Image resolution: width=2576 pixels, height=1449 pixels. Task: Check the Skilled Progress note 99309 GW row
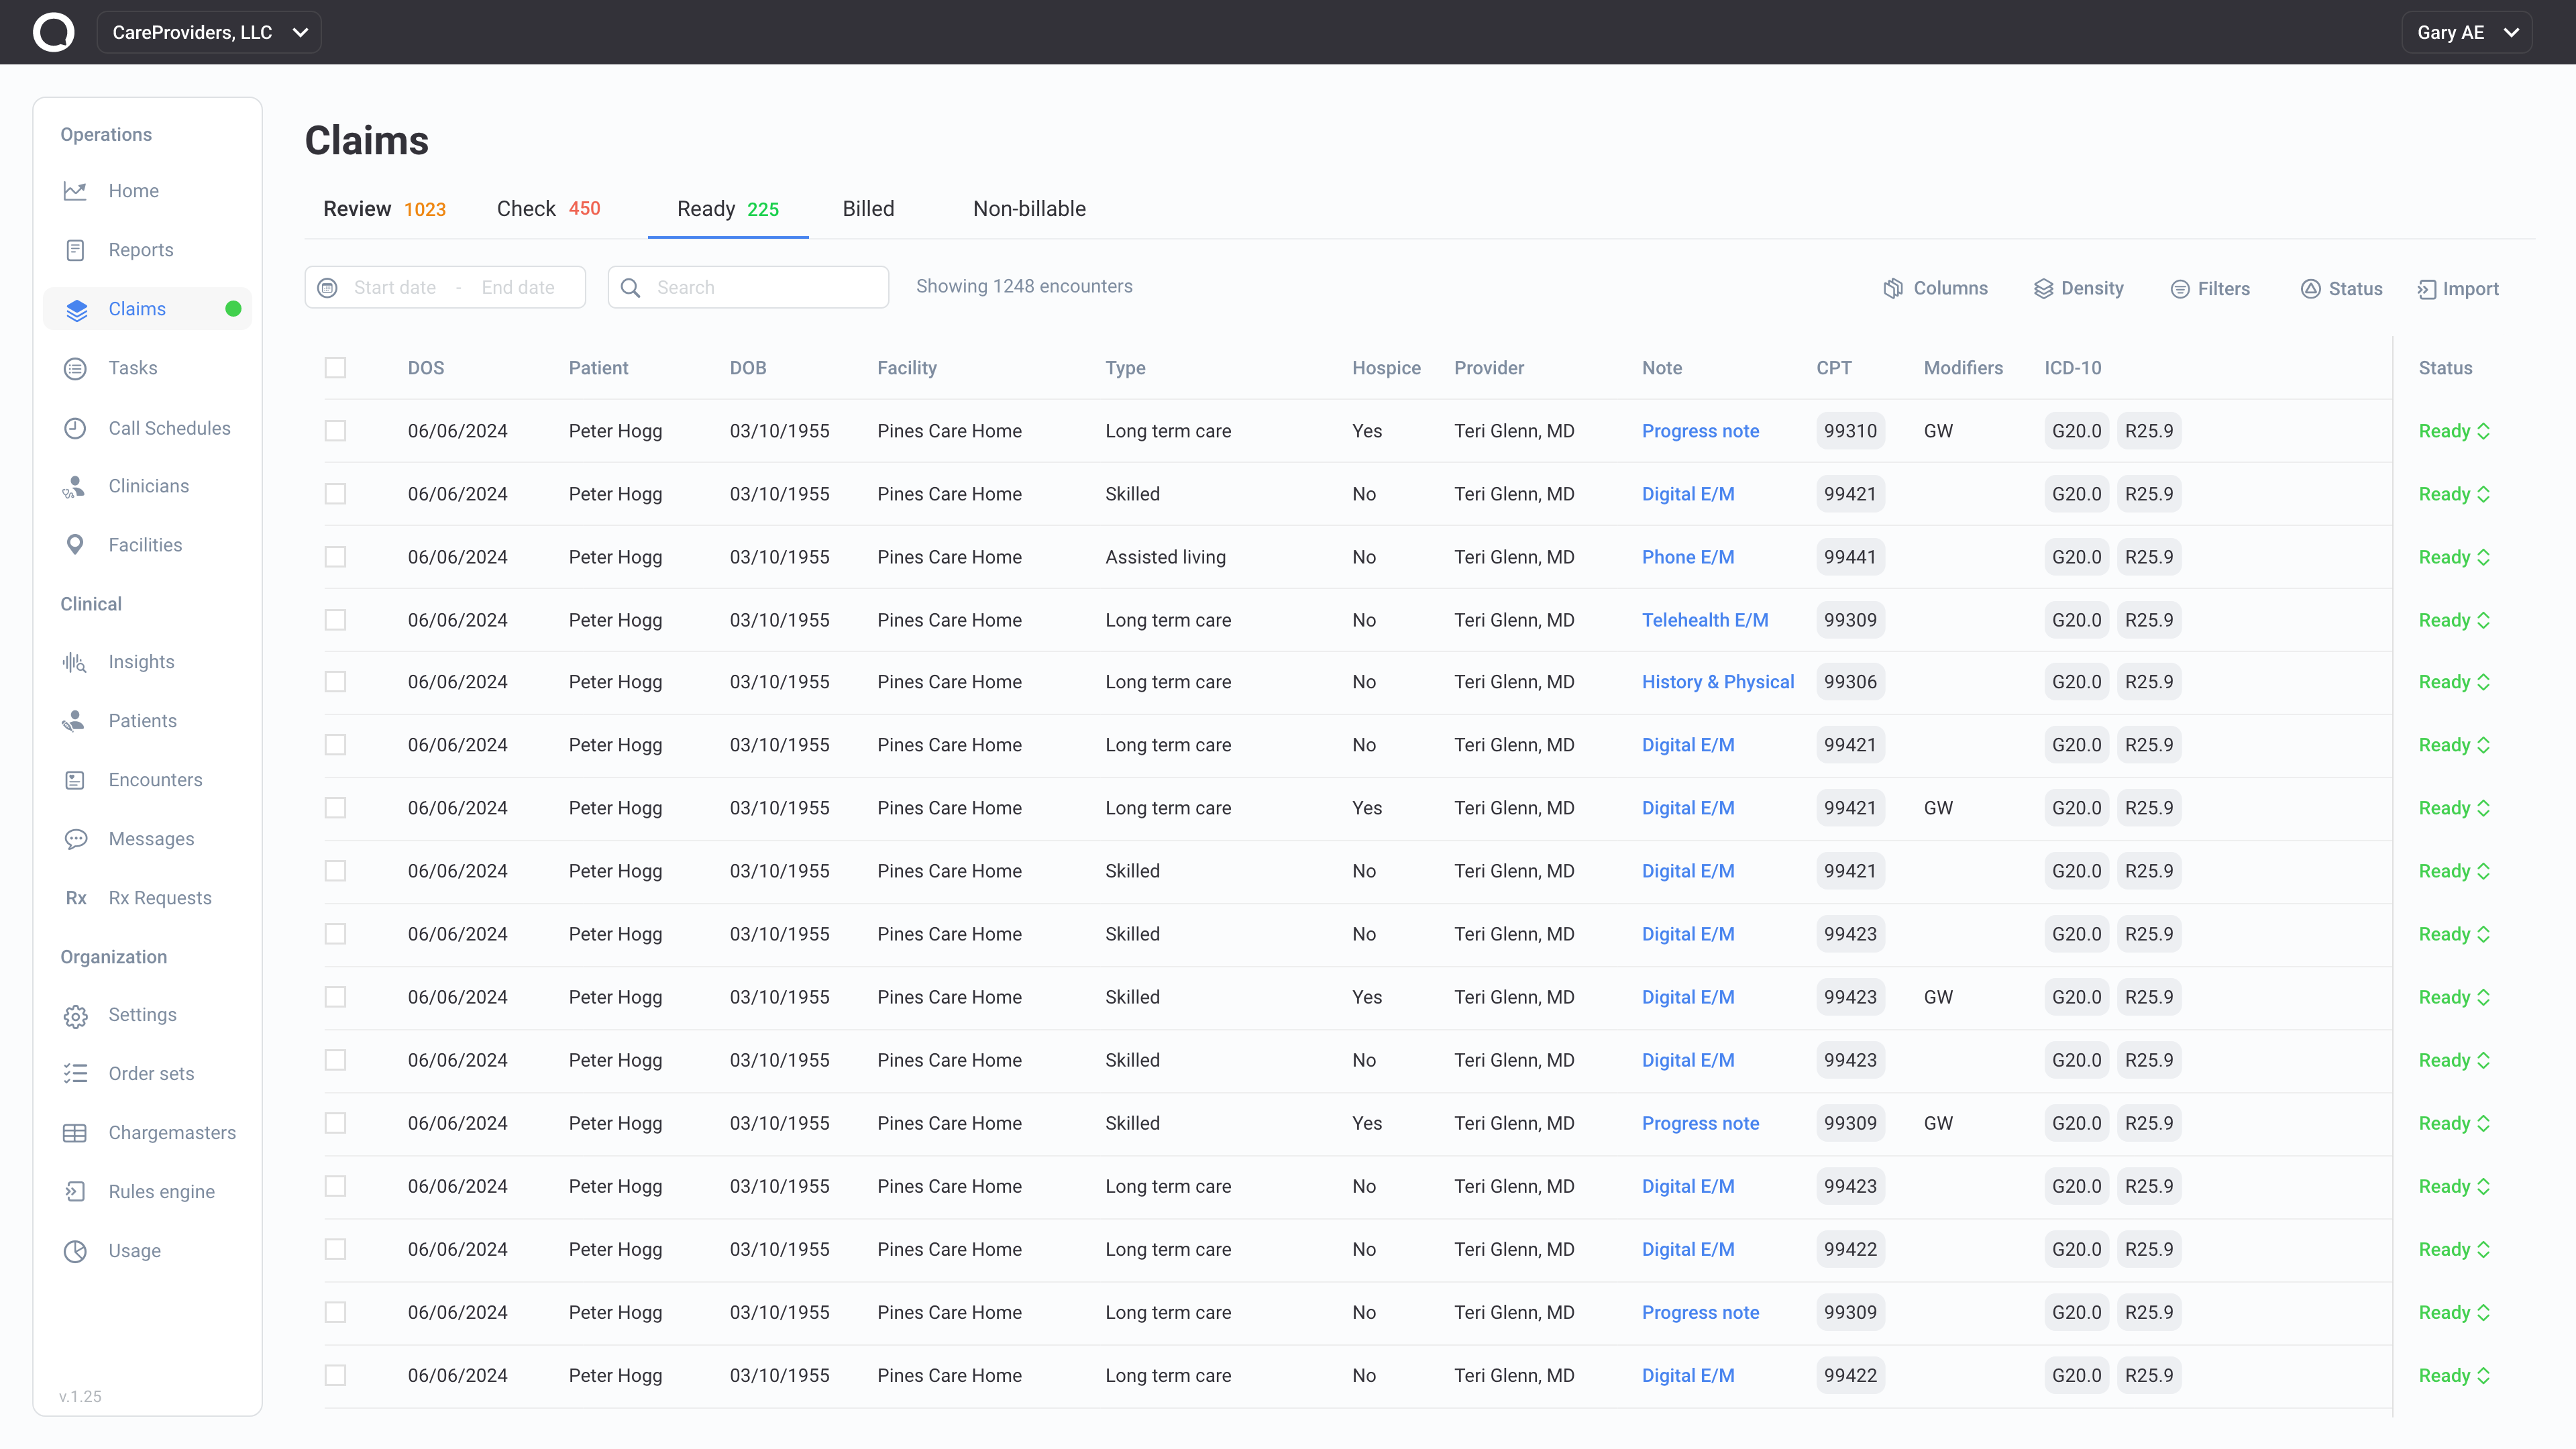[x=335, y=1123]
